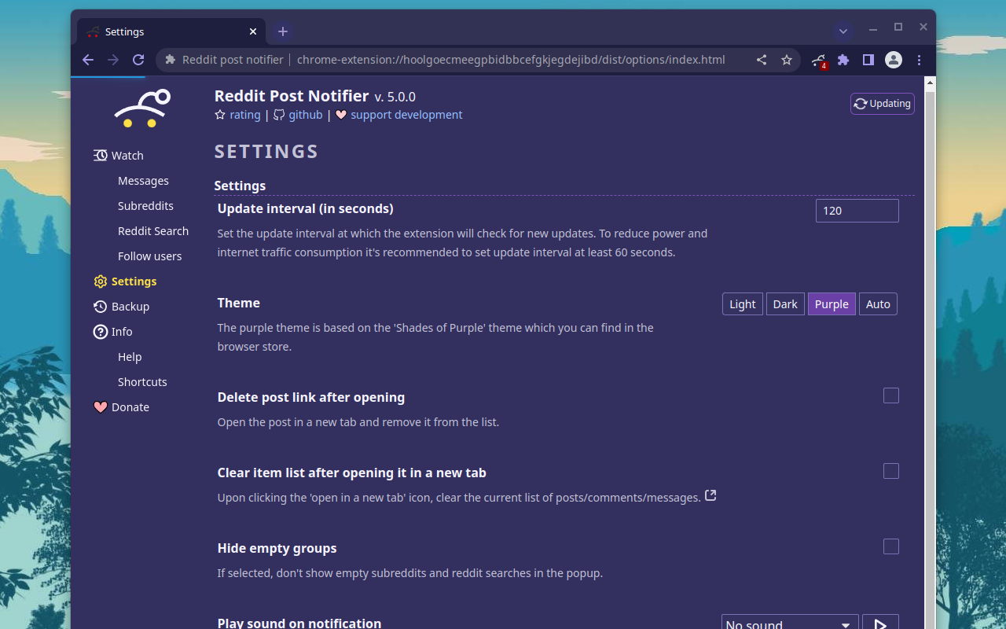The image size is (1006, 629).
Task: Click the 'Play sound on notification' label
Action: tap(299, 623)
